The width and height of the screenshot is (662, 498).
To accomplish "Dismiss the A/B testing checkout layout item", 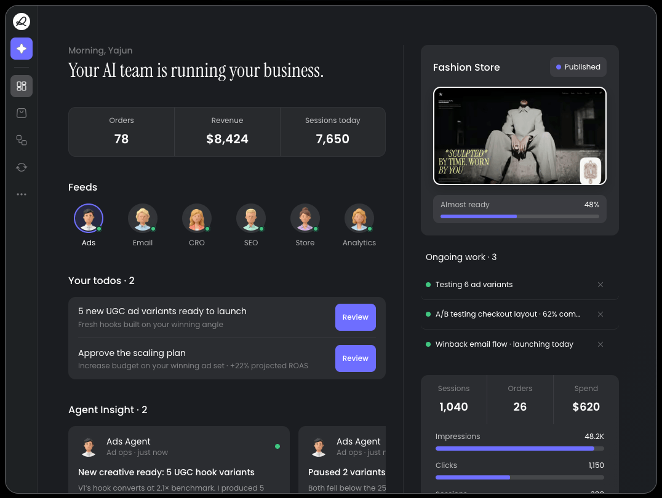I will 600,314.
